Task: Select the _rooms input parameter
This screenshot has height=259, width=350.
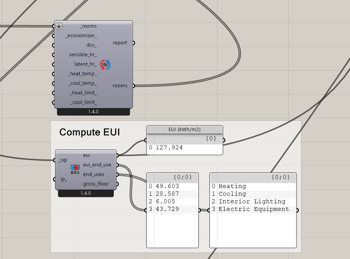Action: click(x=88, y=26)
